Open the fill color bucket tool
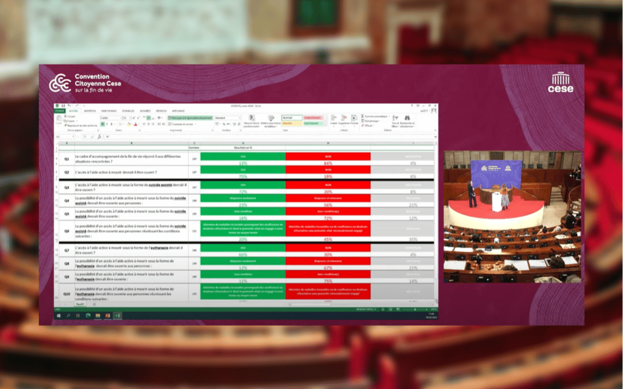Screen dimensions: 623x389 click(129, 124)
